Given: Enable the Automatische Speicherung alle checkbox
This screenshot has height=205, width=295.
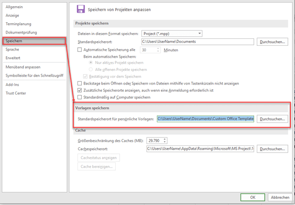Looking at the screenshot, I should coord(79,50).
